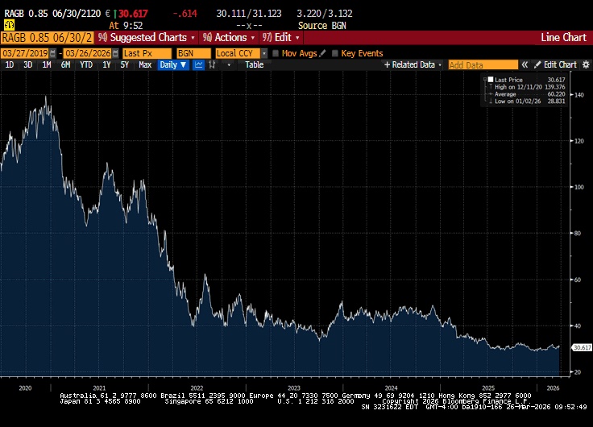Open the end date calendar picker icon
Viewport: 593px width, 427px height.
click(116, 53)
